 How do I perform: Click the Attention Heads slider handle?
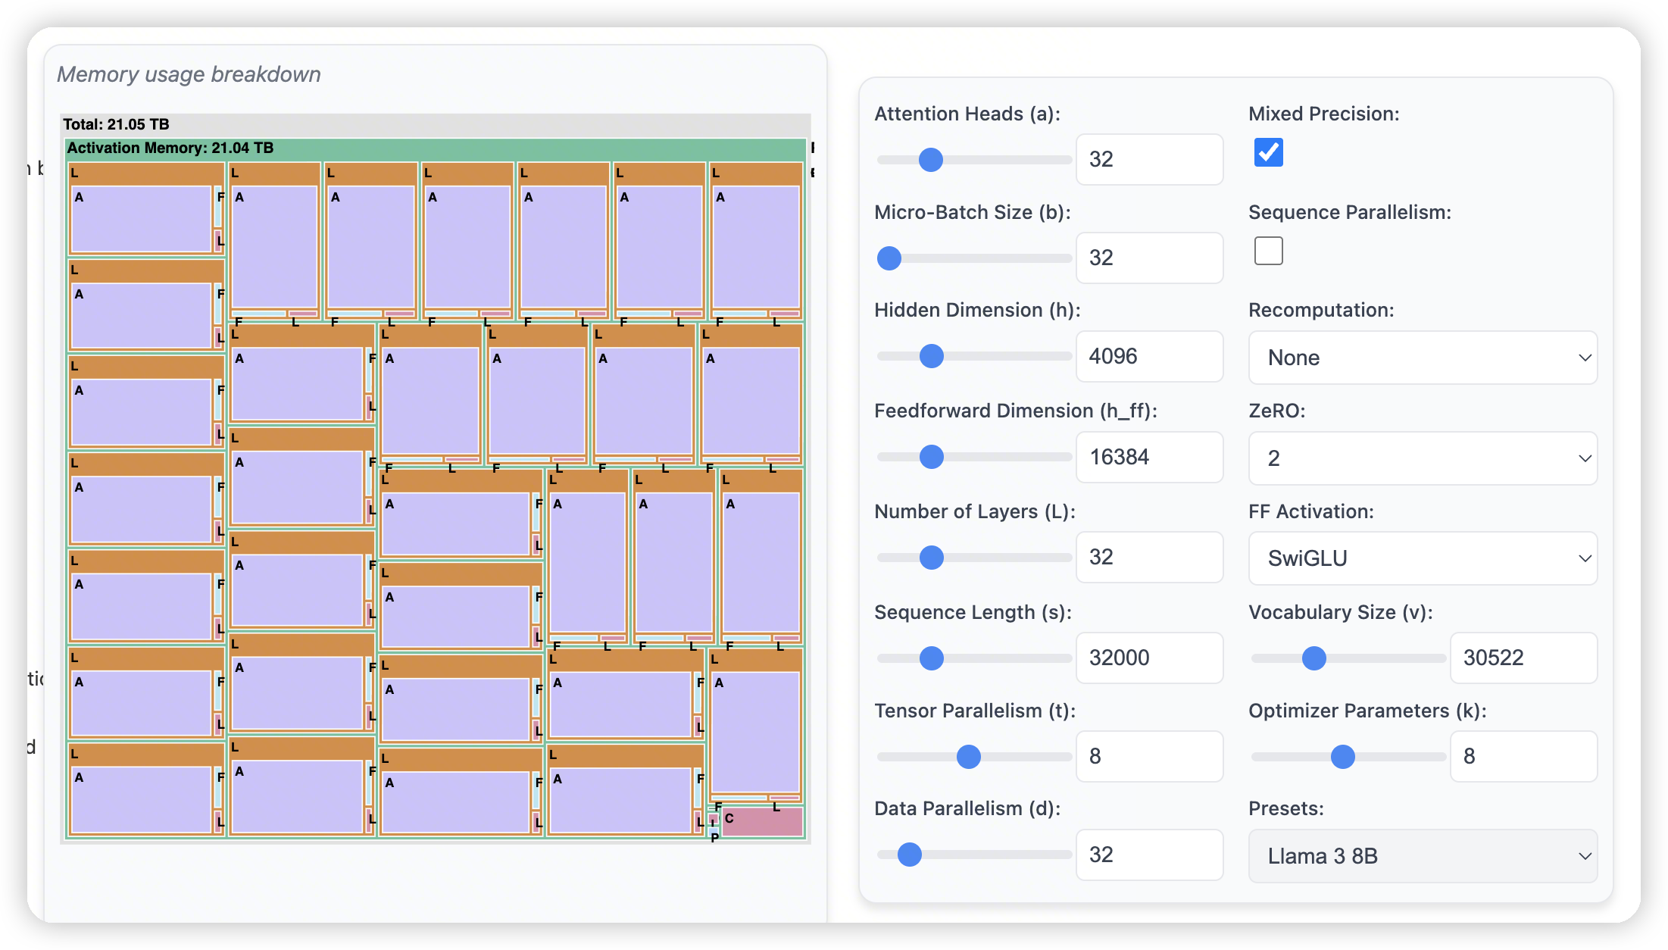[x=930, y=160]
